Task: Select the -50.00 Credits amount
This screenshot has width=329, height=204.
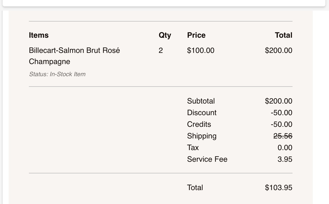Action: pyautogui.click(x=281, y=124)
